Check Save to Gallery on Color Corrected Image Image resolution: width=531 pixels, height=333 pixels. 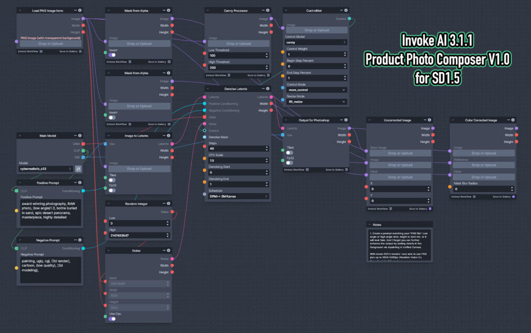pos(513,197)
